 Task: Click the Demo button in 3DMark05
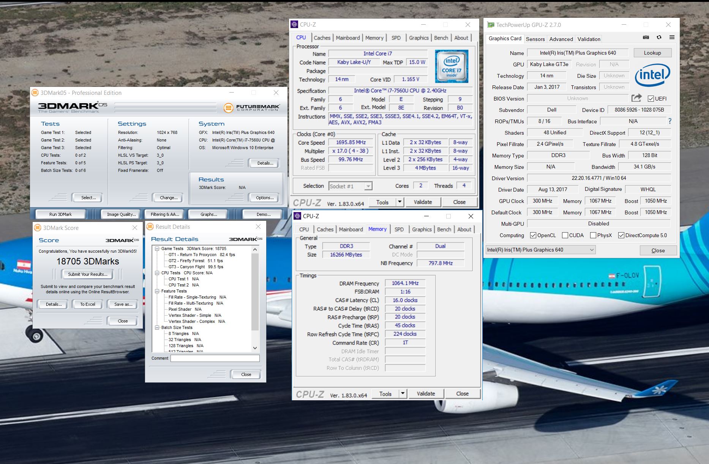[263, 214]
